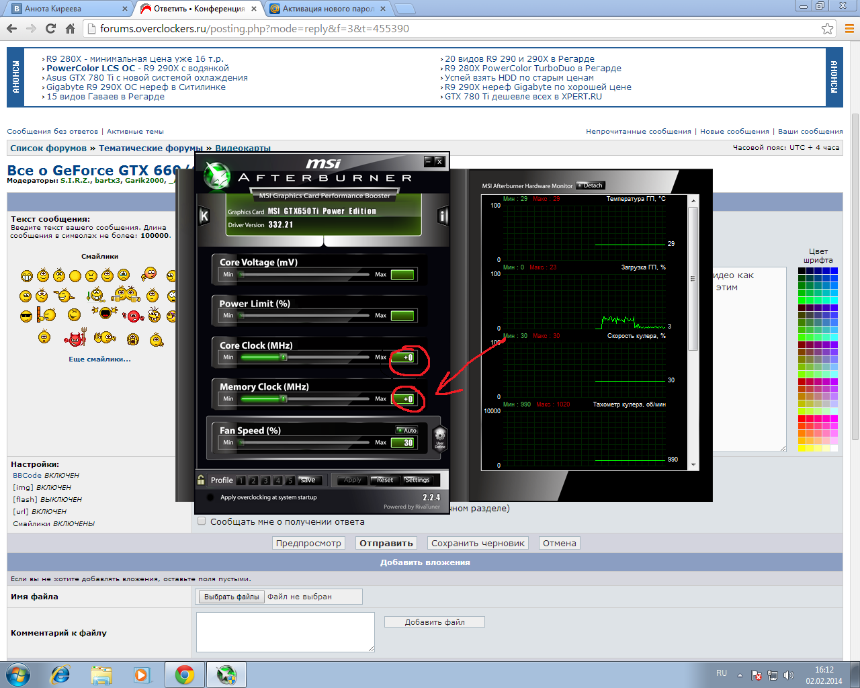Open the Chrome menu
The width and height of the screenshot is (860, 688).
tap(849, 28)
